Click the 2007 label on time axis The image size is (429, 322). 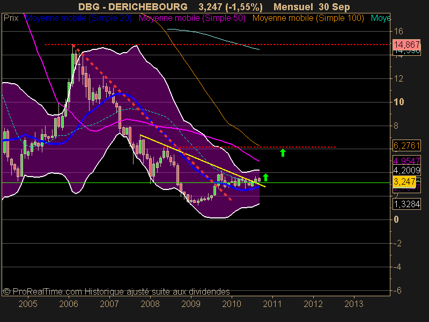pos(109,304)
